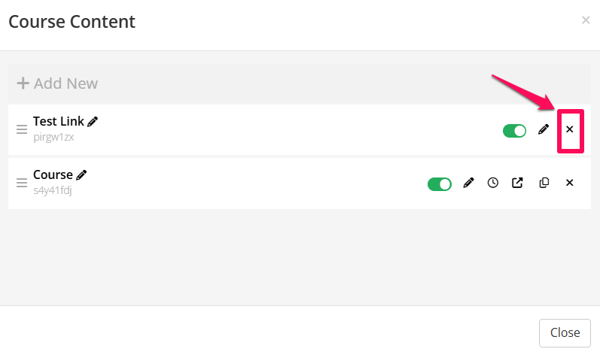
Task: Disable the Test Link toggle
Action: click(x=514, y=131)
